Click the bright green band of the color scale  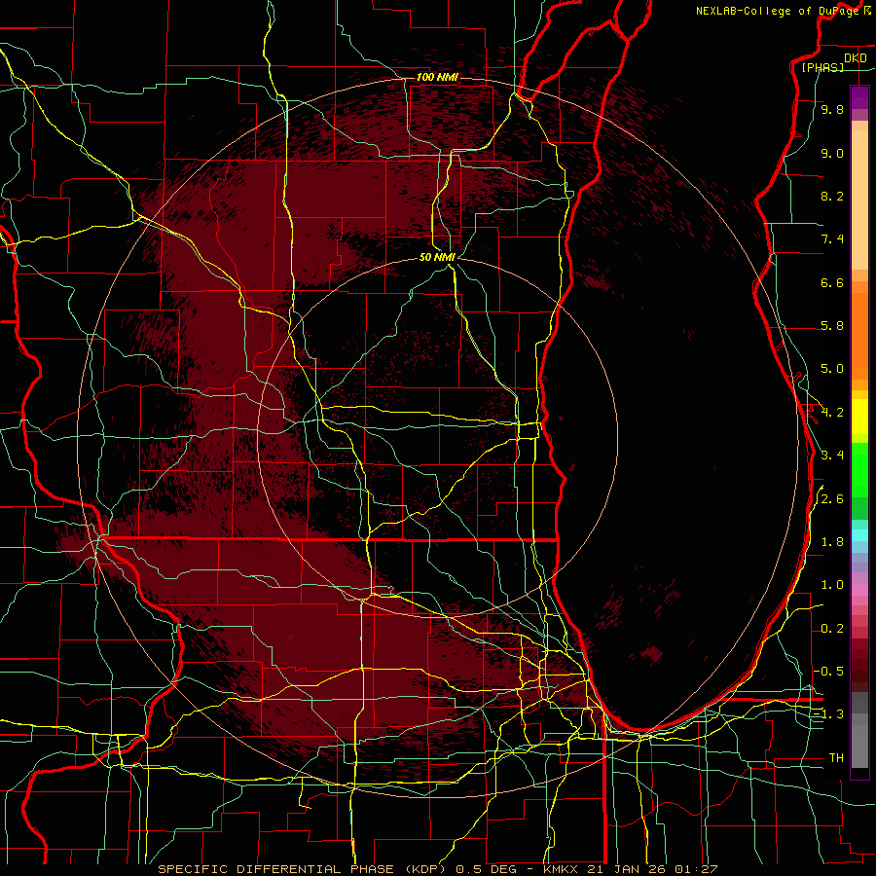click(x=859, y=470)
